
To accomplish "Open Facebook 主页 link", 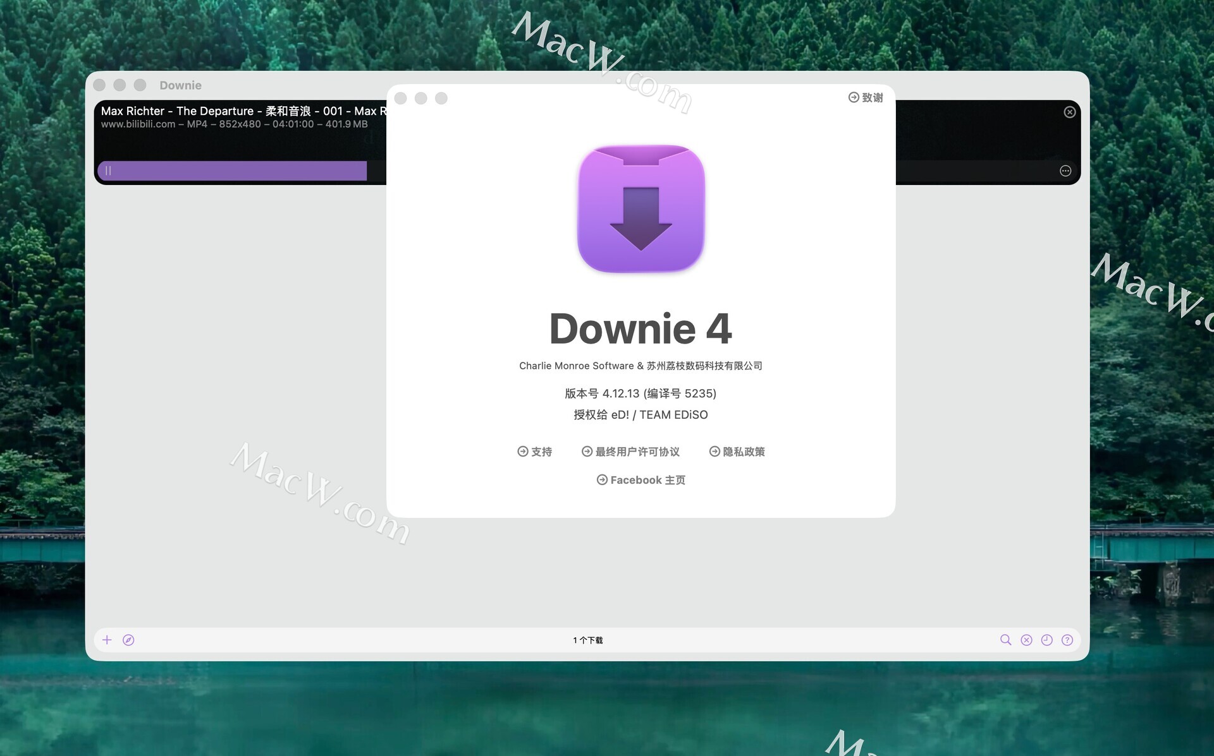I will coord(641,480).
